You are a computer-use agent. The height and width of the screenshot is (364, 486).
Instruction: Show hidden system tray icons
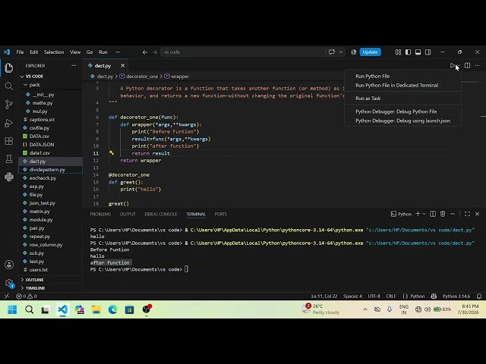[365, 309]
